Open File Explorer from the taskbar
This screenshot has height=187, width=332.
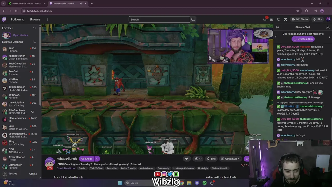189,183
